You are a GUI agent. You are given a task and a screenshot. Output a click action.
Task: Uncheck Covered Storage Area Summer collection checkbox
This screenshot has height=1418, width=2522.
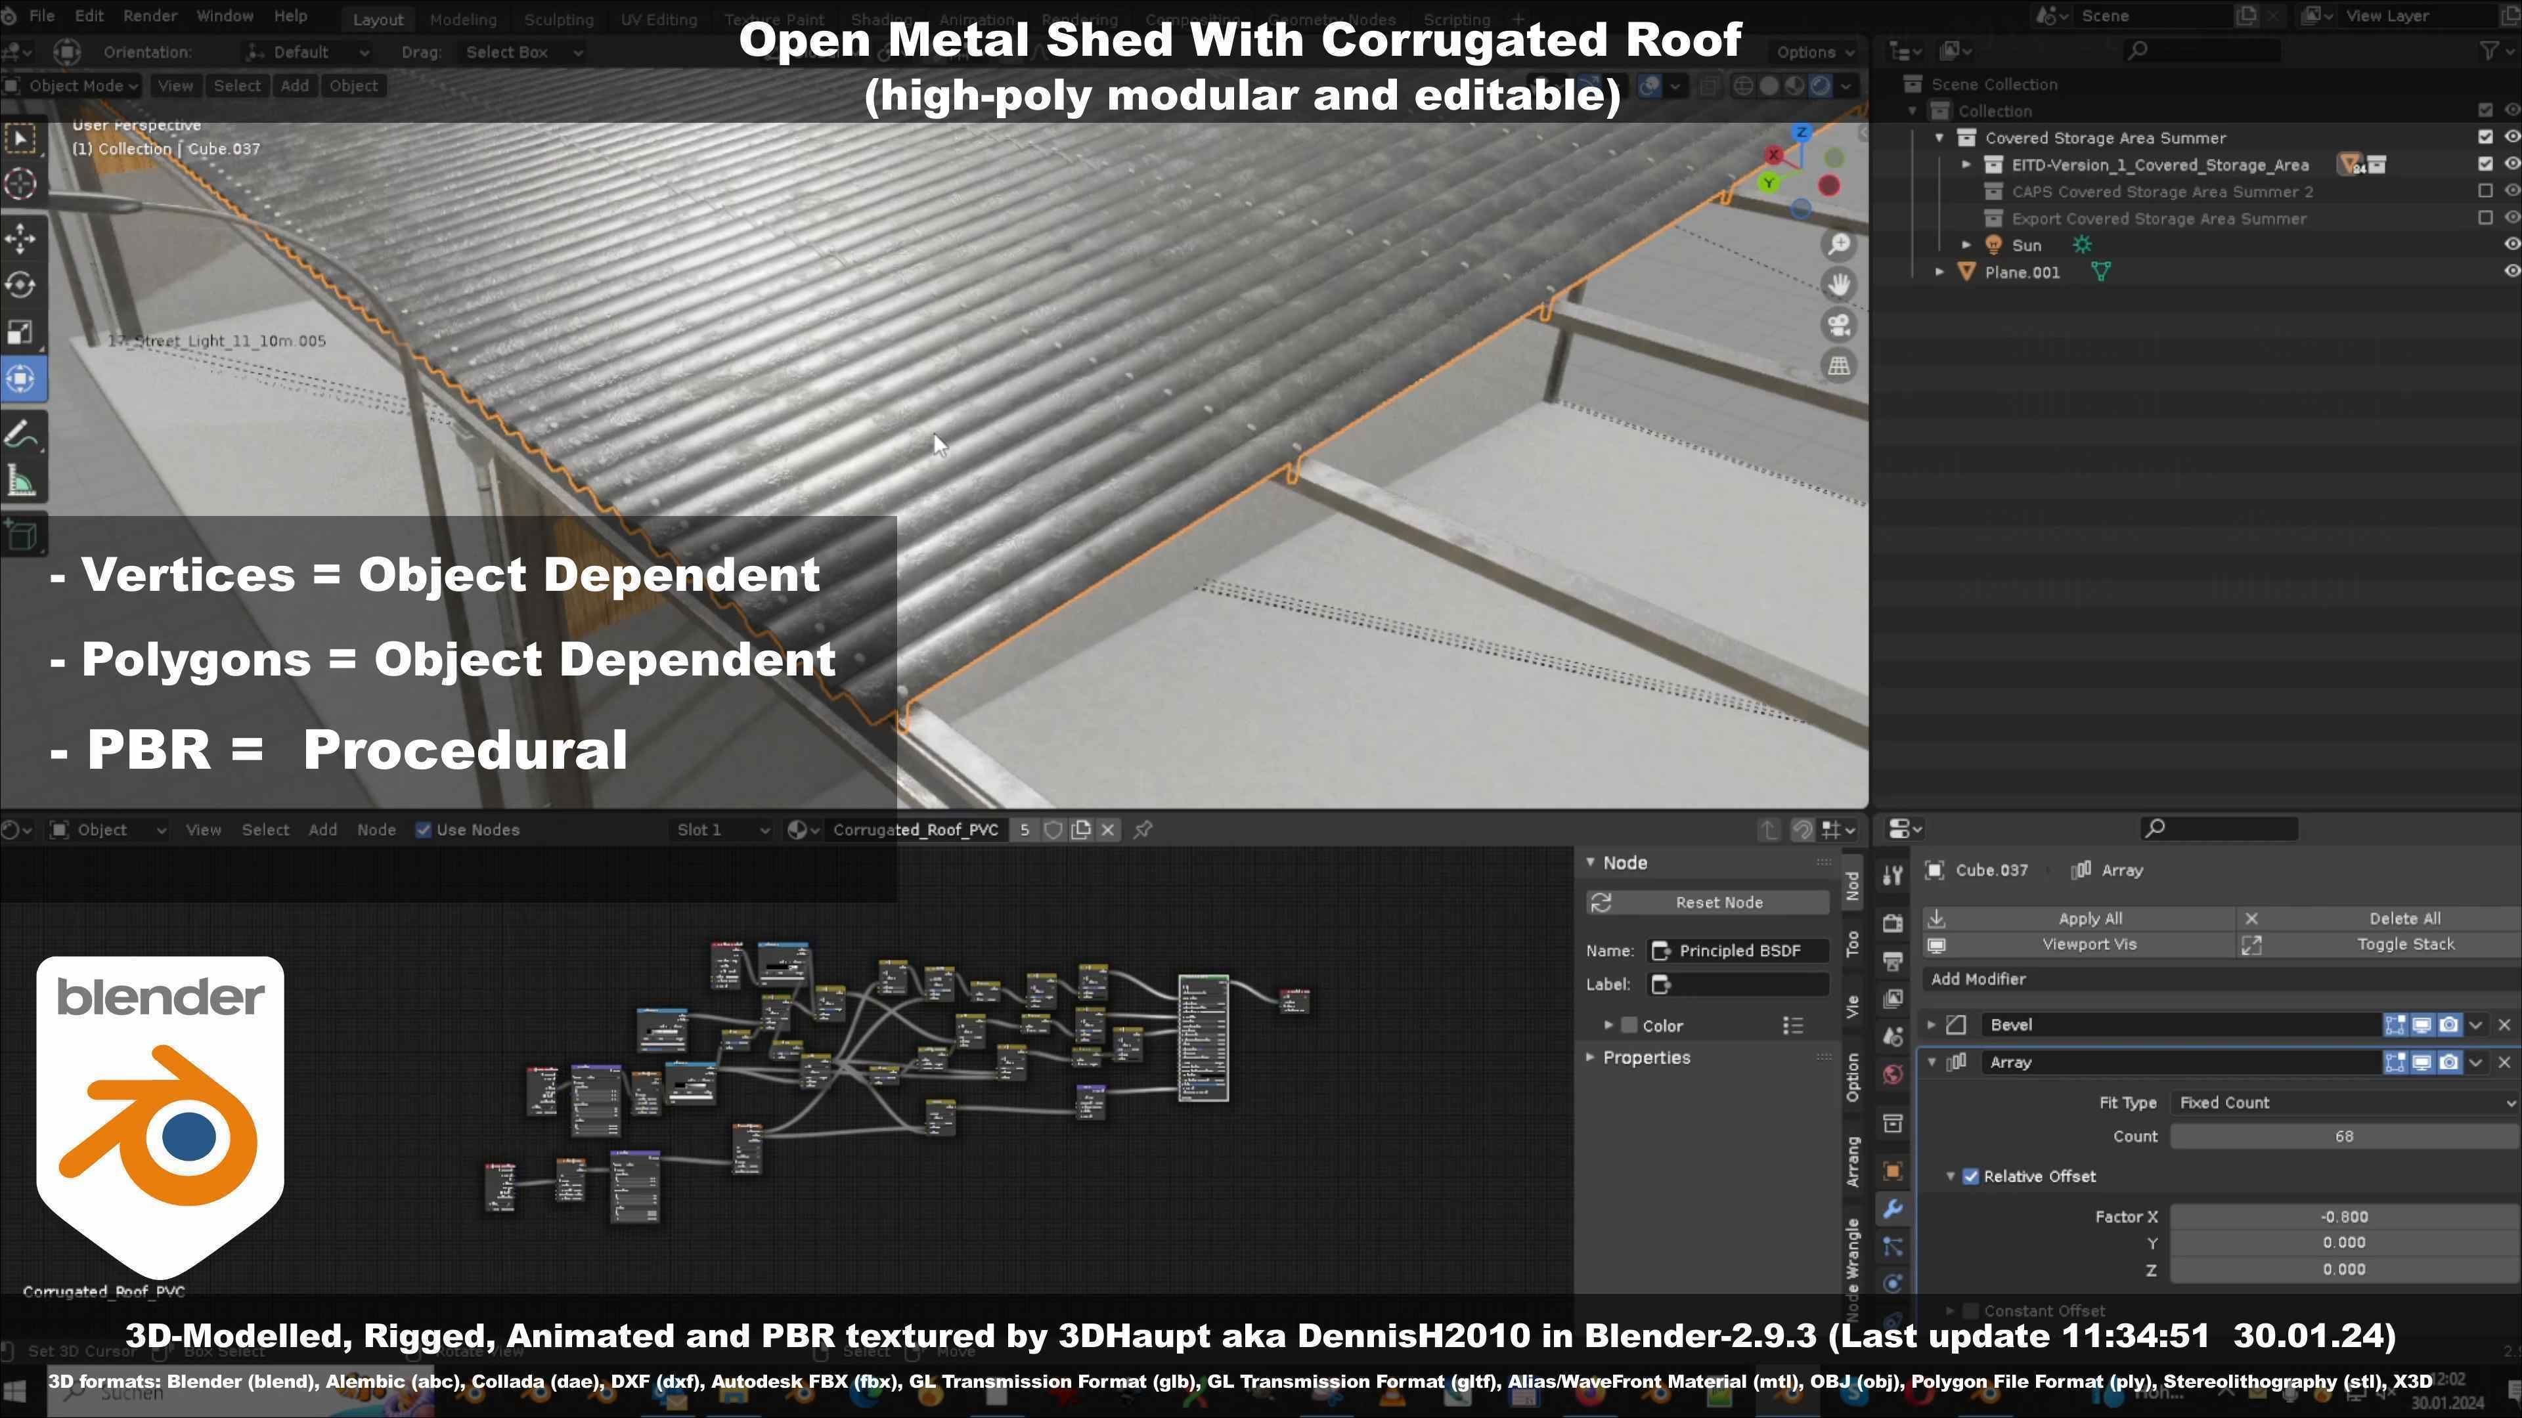tap(2485, 137)
